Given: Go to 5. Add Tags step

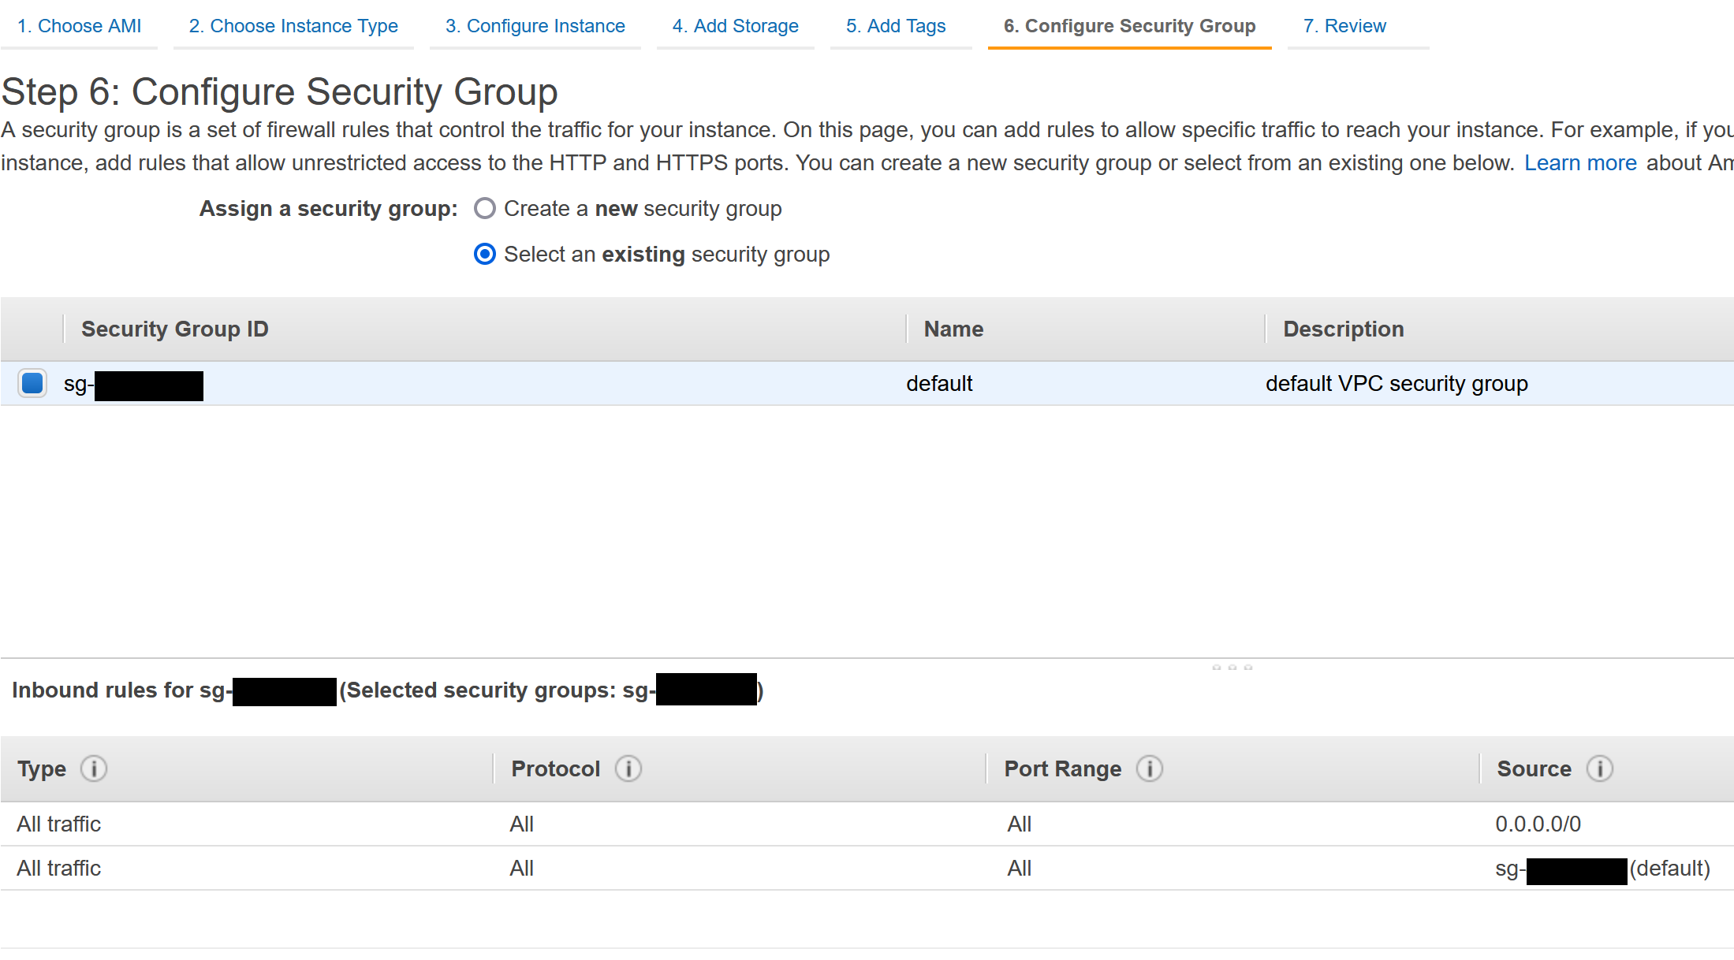Looking at the screenshot, I should (896, 26).
